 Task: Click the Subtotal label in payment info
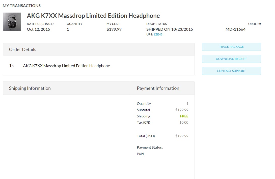tap(143, 110)
